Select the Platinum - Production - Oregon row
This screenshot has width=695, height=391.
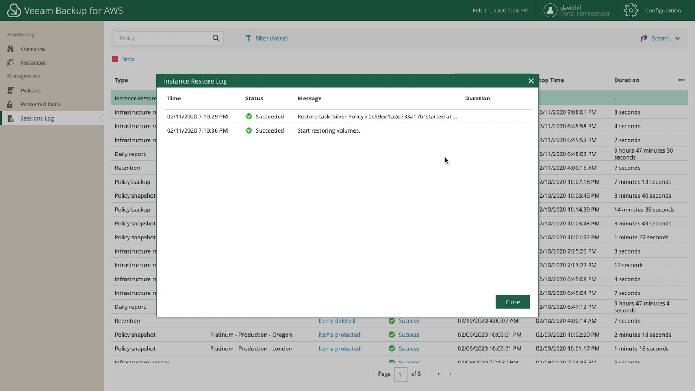click(x=400, y=335)
